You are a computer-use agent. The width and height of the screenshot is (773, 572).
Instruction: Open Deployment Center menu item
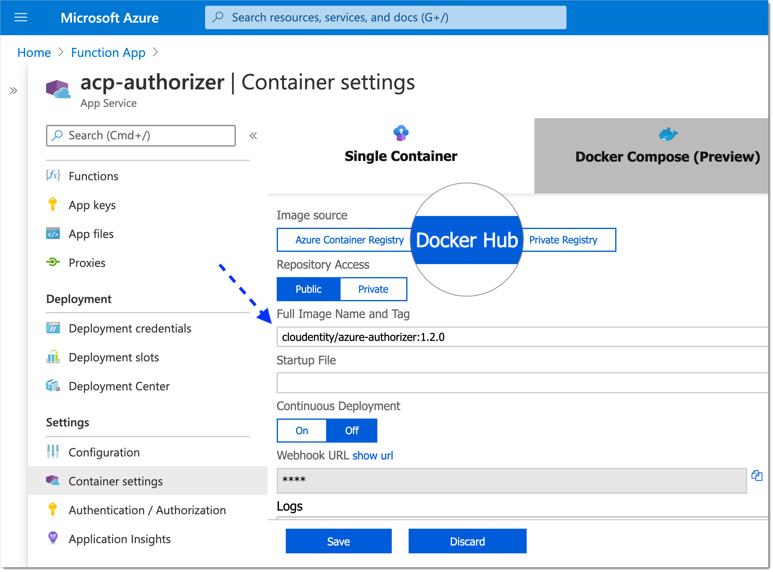tap(147, 386)
